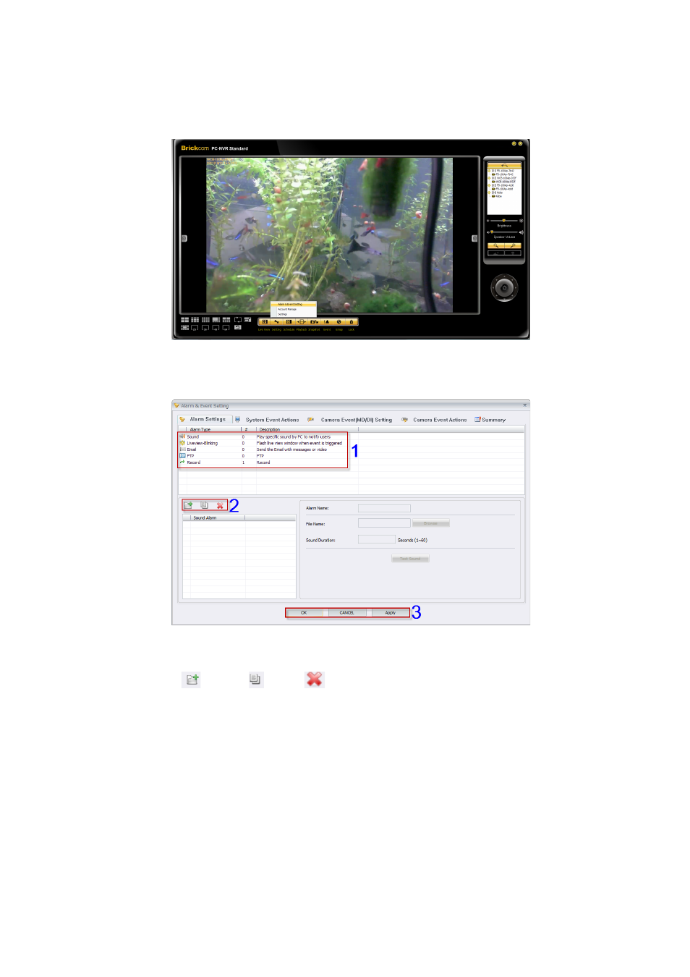
Task: Click the Lock padlock icon
Action: coord(352,322)
